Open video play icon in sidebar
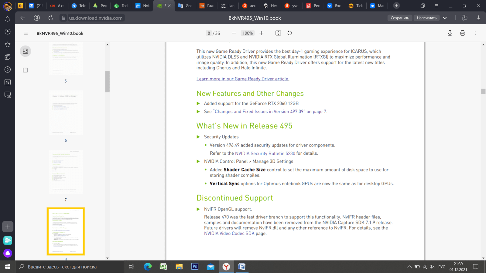Viewport: 486px width, 273px height. click(x=8, y=70)
